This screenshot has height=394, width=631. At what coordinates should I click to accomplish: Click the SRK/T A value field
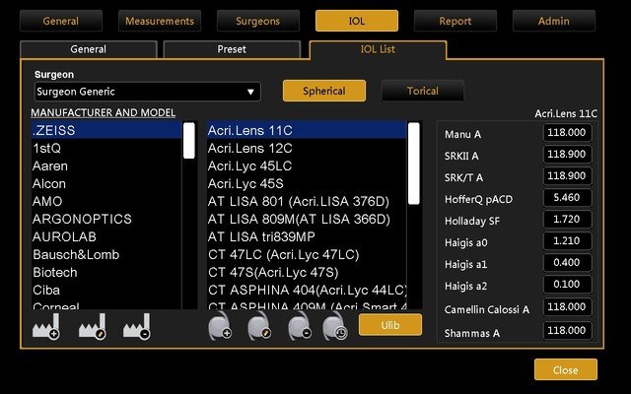click(567, 176)
